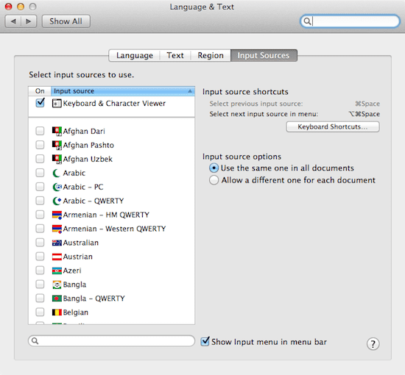Enable the Bangla – QWERTY checkbox
405x375 pixels.
40,299
